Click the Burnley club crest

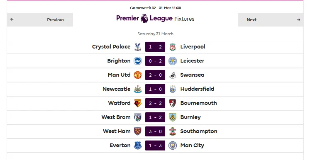click(x=173, y=117)
